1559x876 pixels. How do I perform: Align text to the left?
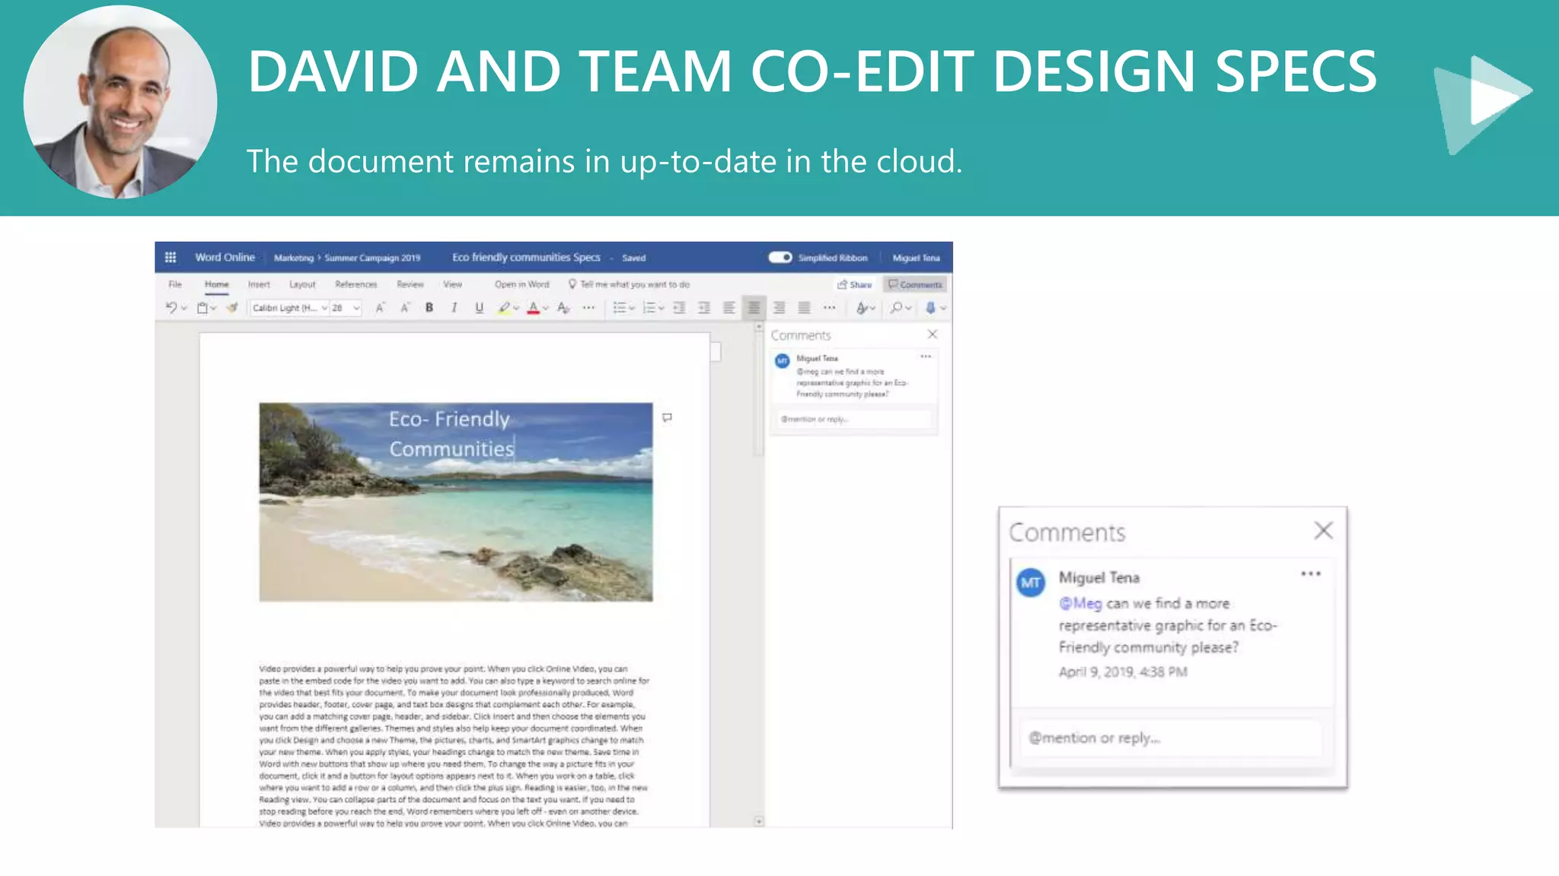(728, 308)
